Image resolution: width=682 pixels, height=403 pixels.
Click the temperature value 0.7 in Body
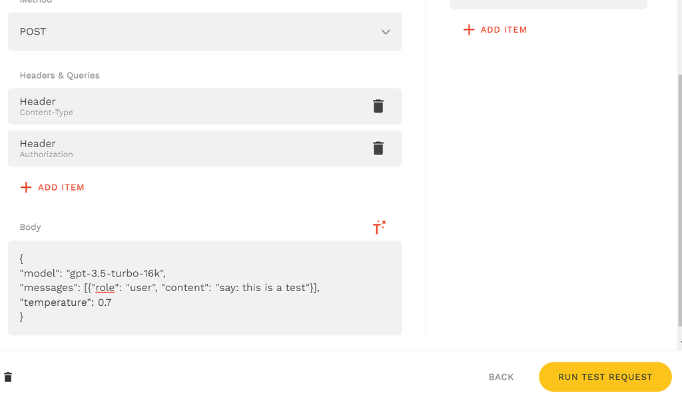[105, 302]
